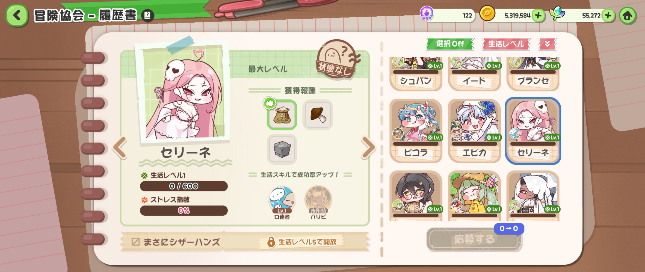Show next character with right arrow

369,148
